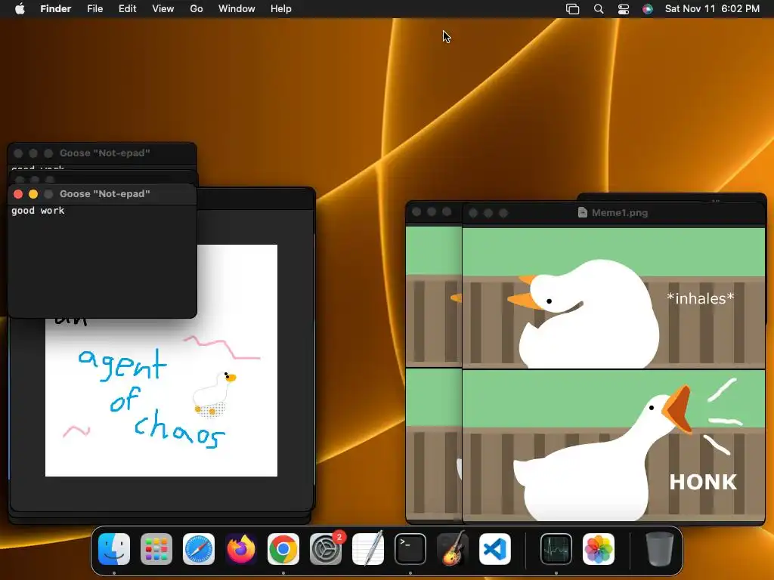The image size is (774, 580).
Task: Open the View menu
Action: 163,9
